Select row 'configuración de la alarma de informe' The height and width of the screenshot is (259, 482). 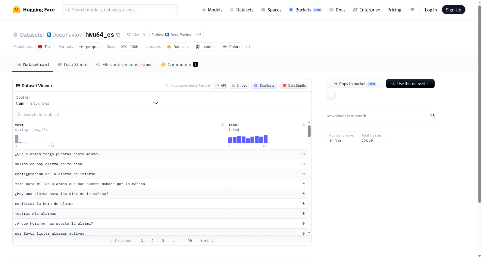(160, 174)
